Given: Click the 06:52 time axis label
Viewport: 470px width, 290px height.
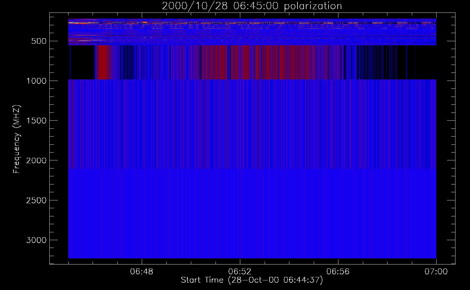Looking at the screenshot, I should (x=240, y=272).
